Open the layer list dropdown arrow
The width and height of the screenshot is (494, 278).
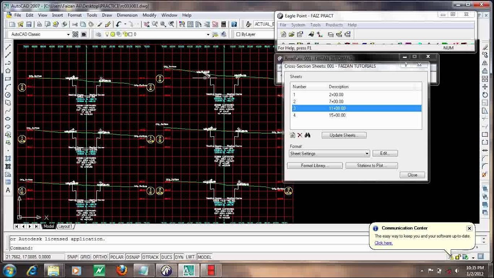208,34
